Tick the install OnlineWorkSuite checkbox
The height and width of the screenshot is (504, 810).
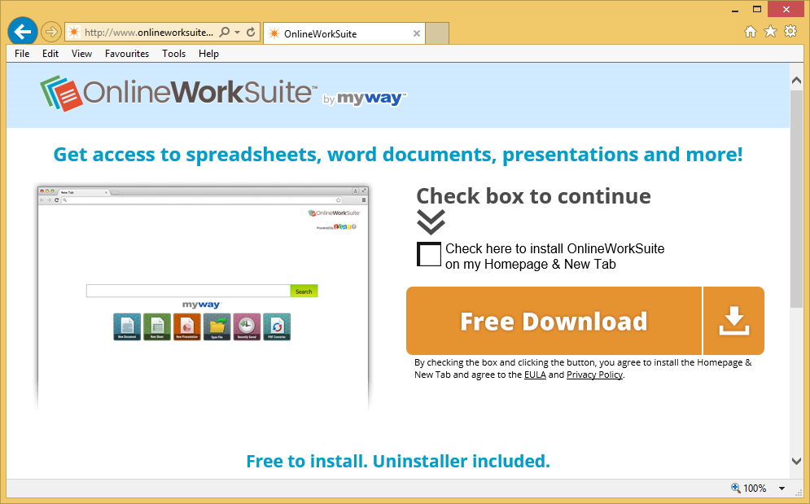pyautogui.click(x=429, y=254)
